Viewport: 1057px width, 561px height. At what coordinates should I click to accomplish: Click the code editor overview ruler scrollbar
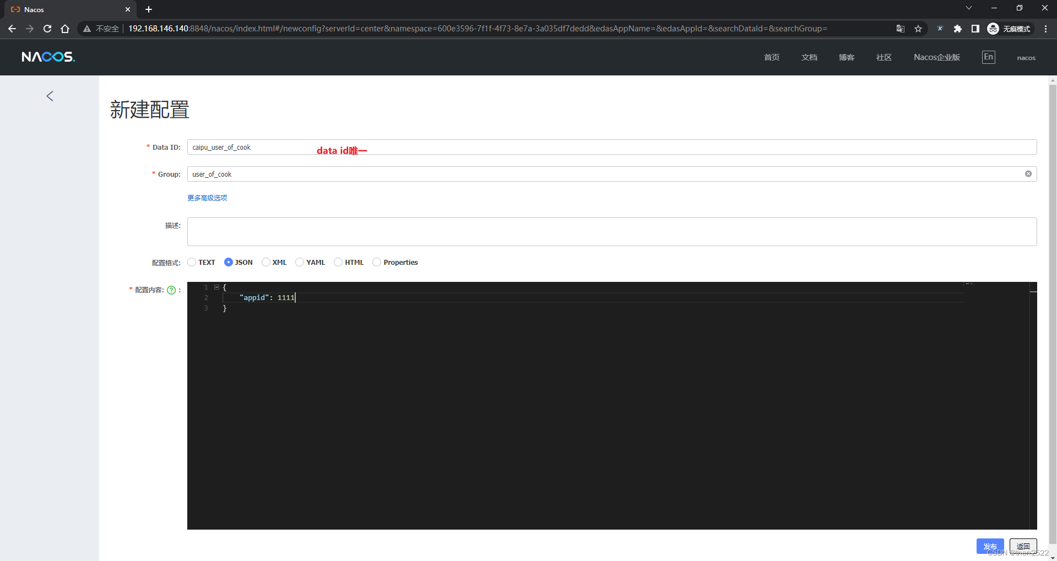click(1033, 406)
